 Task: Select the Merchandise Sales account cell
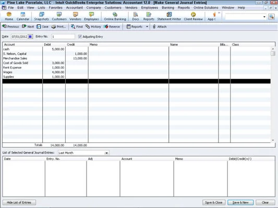coord(22,58)
